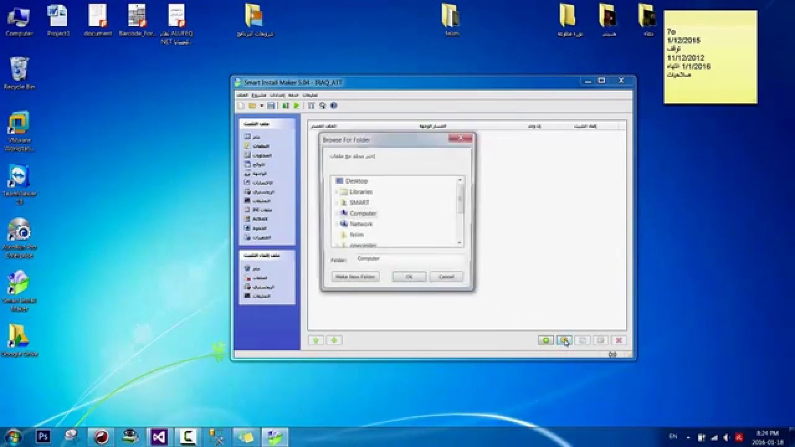Select Computer in the folder tree
Viewport: 795px width, 447px height.
tap(358, 214)
